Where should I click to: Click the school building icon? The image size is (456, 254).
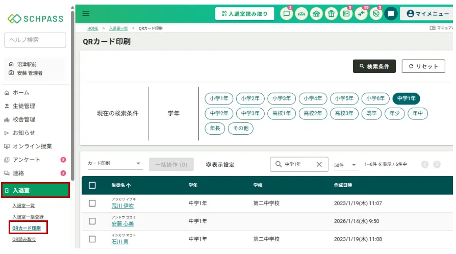[316, 14]
